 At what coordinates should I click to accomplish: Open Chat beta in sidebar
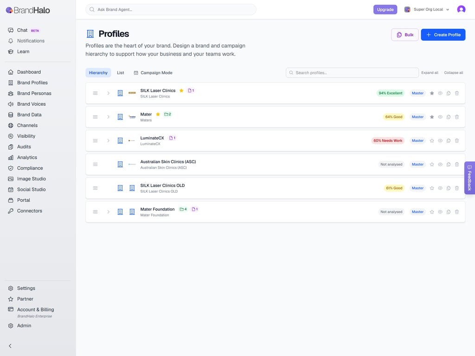click(x=24, y=30)
